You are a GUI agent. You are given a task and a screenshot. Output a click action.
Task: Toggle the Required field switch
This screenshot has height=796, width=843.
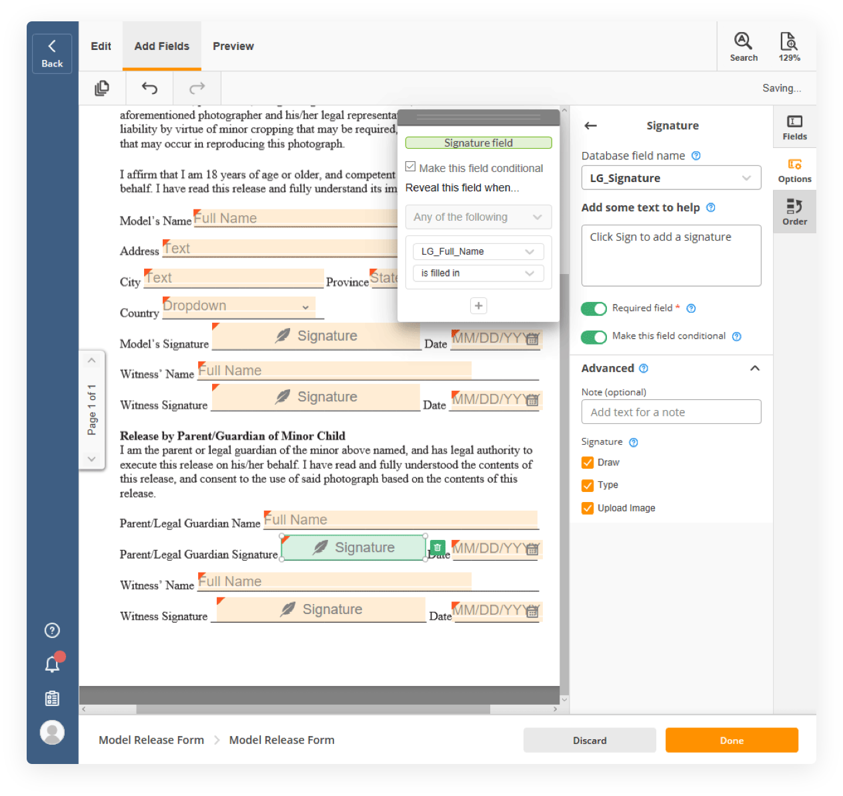pyautogui.click(x=594, y=308)
